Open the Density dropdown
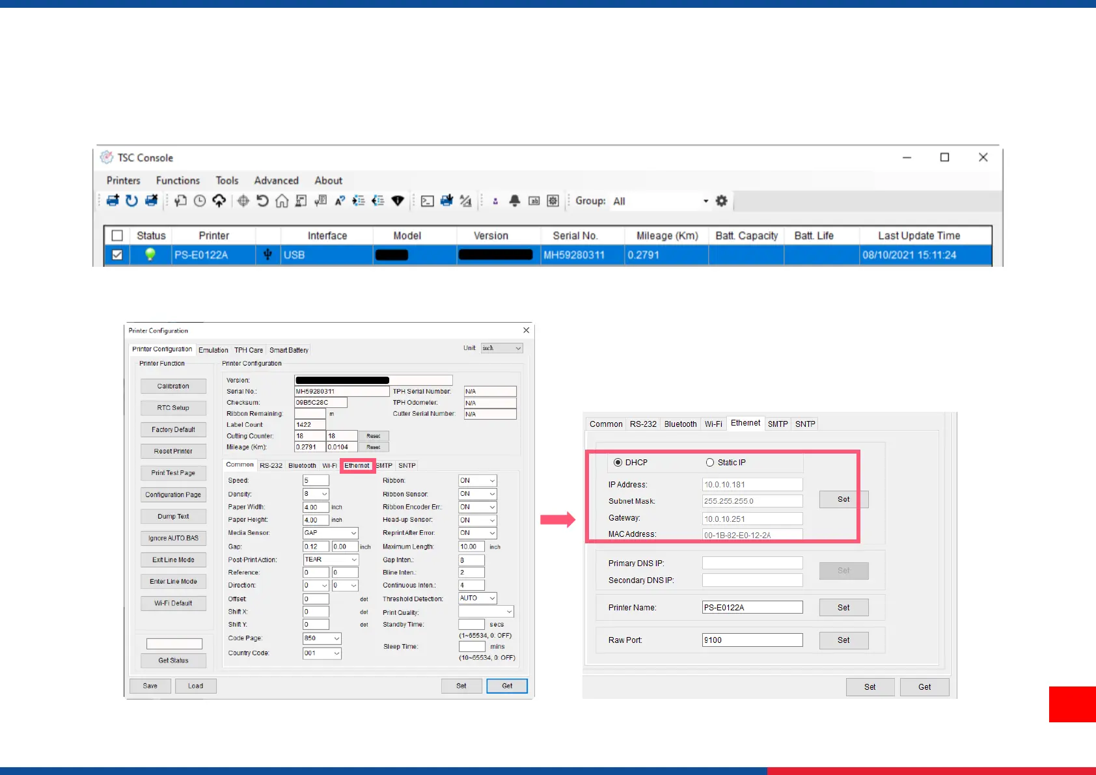The image size is (1096, 775). click(x=316, y=494)
